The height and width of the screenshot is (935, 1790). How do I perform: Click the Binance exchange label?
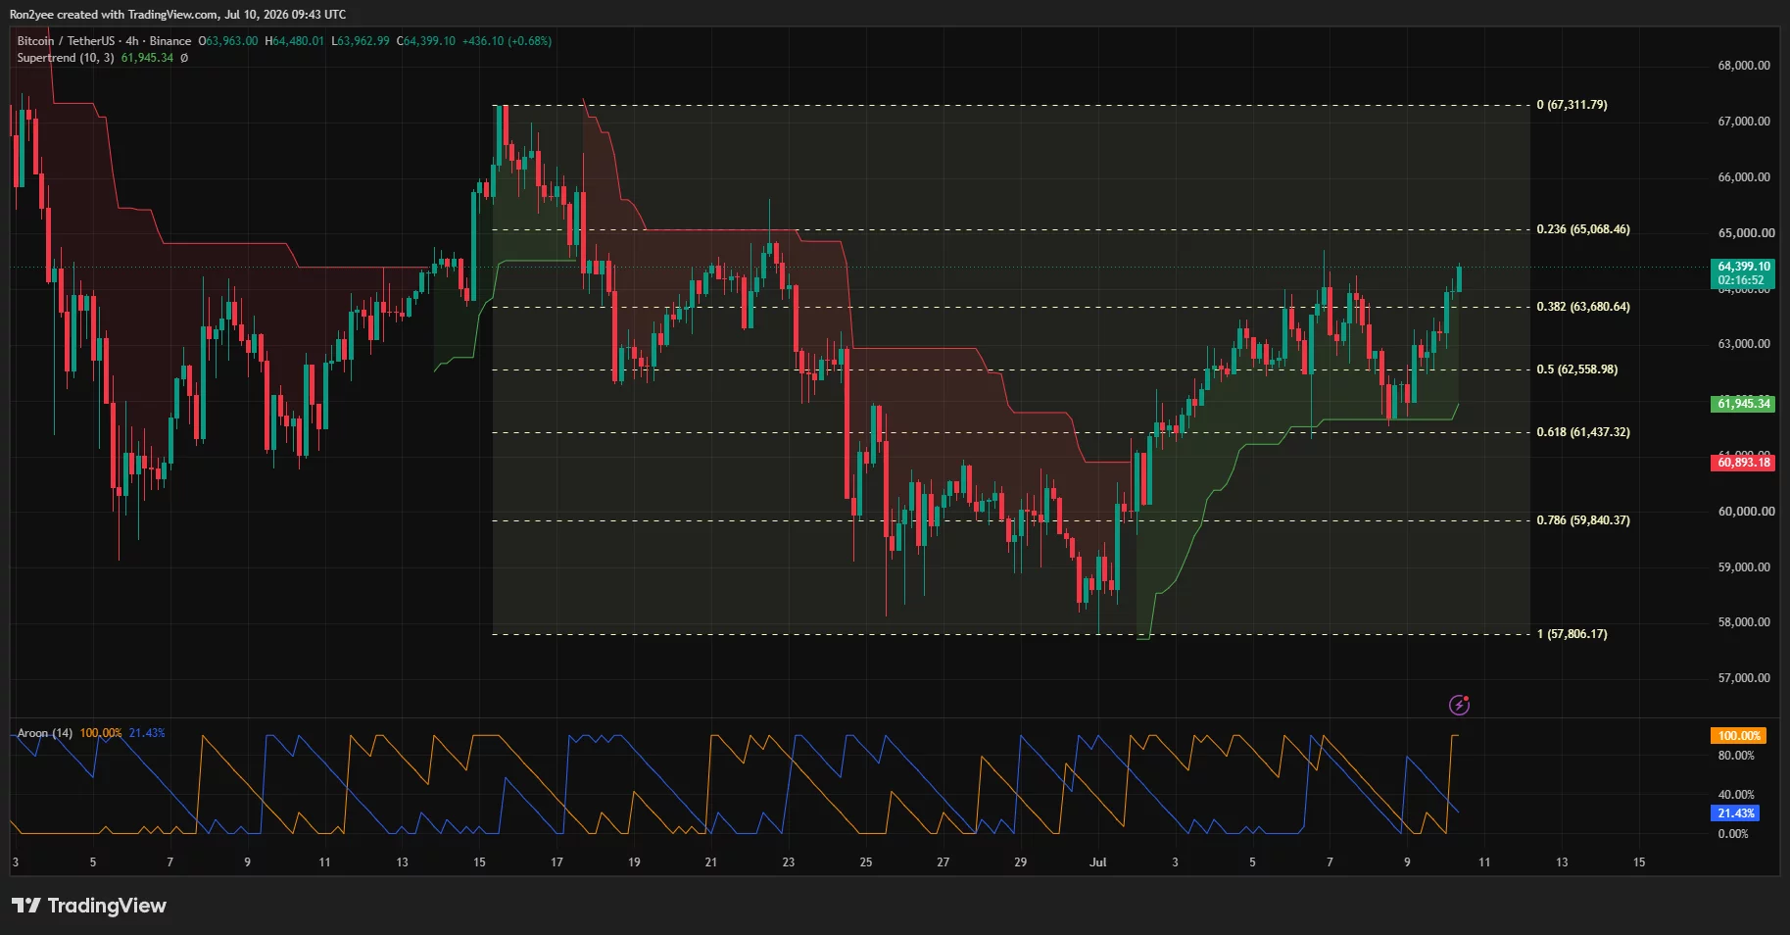tap(170, 41)
